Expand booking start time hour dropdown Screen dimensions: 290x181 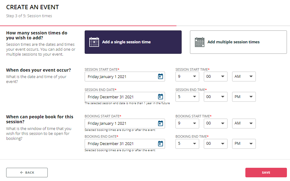pos(187,123)
